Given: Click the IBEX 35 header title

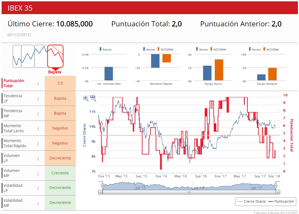Looking at the screenshot, I should (x=20, y=8).
